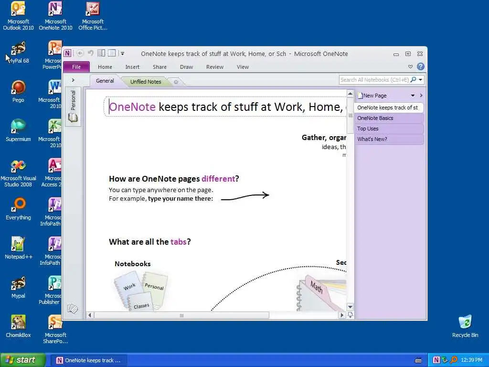The height and width of the screenshot is (367, 489).
Task: Toggle Dock to Desktop view icon
Action: coord(101,53)
